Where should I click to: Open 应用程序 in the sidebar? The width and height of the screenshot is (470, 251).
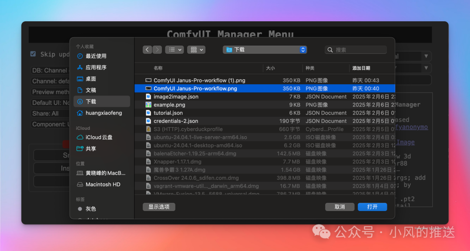102,67
